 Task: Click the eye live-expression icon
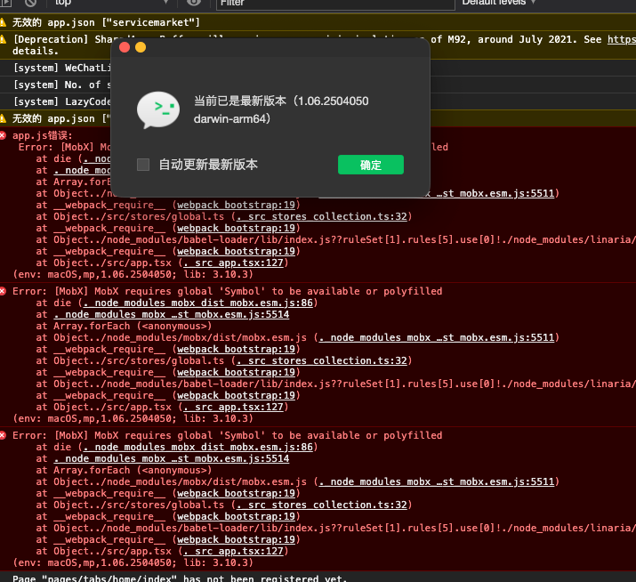point(194,3)
